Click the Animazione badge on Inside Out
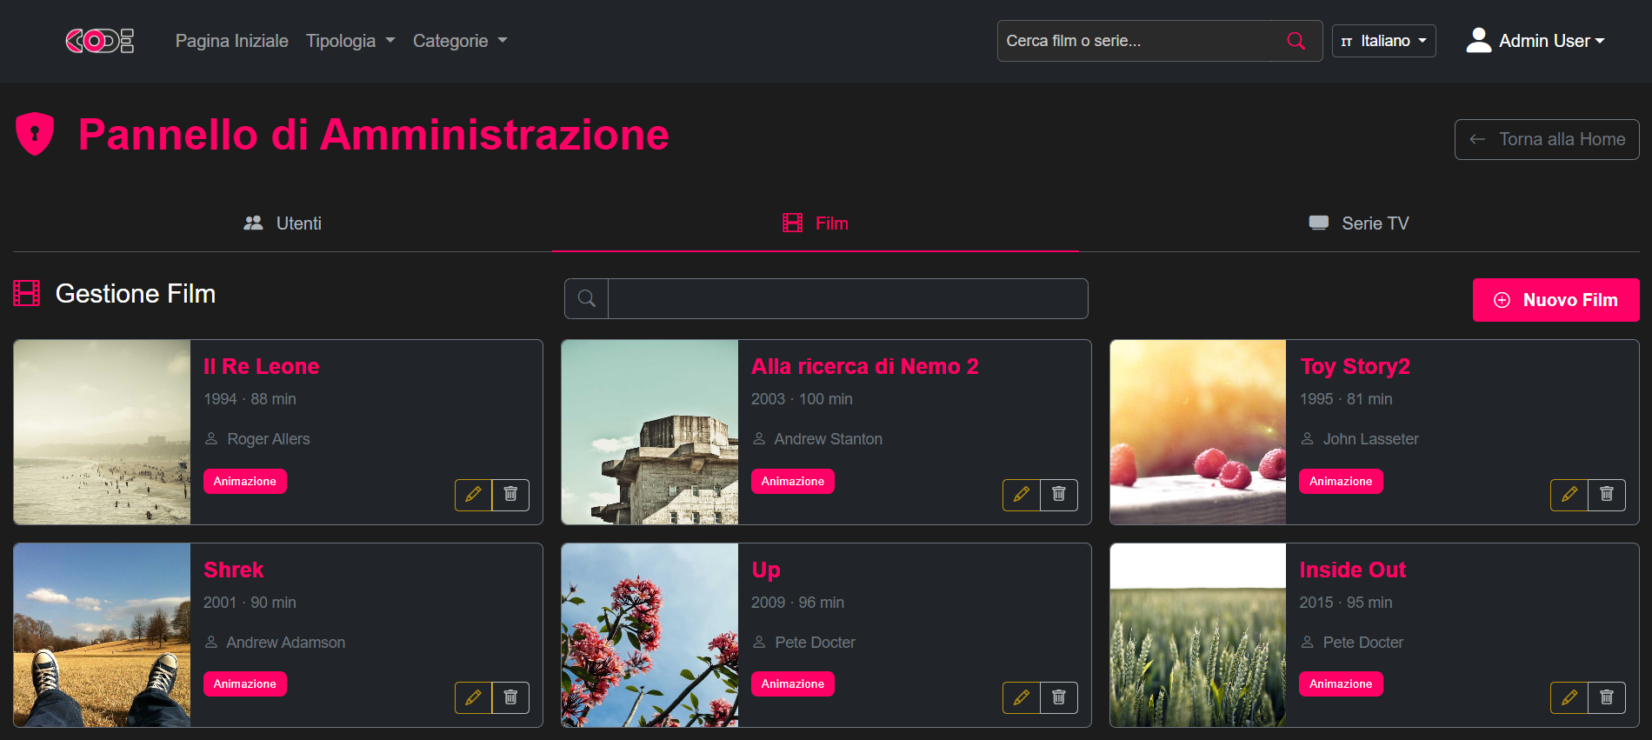Viewport: 1652px width, 740px height. pos(1341,683)
